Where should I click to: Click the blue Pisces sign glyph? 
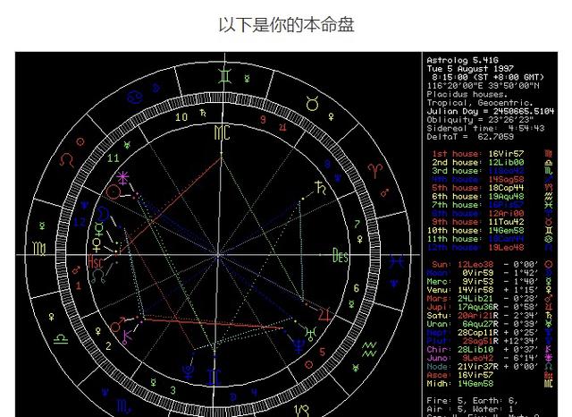396,261
